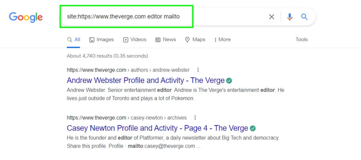Click the andrew-webster breadcrumb URL
The height and width of the screenshot is (160, 361).
pos(128,70)
